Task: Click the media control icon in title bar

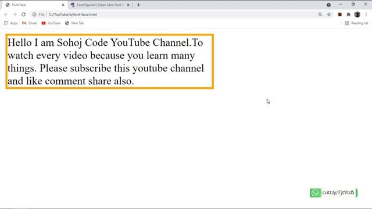Action: pos(328,5)
